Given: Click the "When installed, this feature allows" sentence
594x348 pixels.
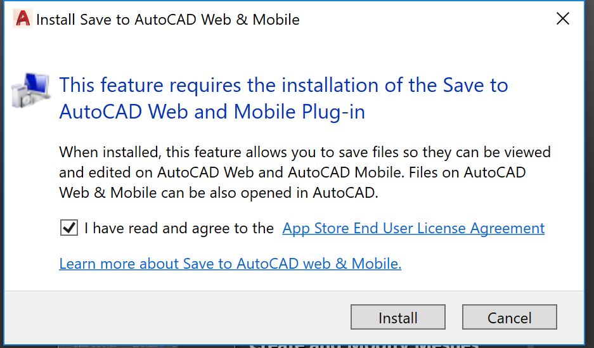Looking at the screenshot, I should coord(305,152).
